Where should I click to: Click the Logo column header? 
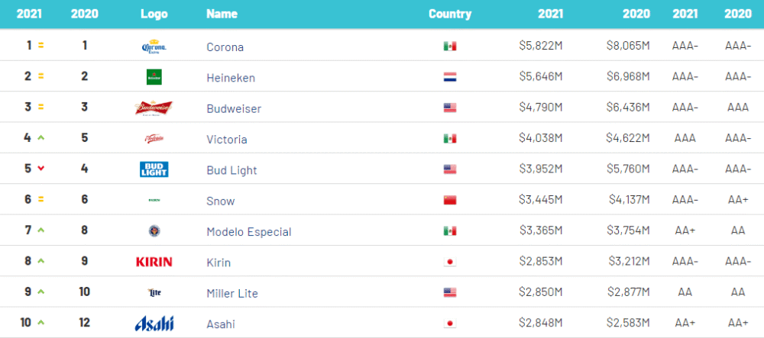154,14
